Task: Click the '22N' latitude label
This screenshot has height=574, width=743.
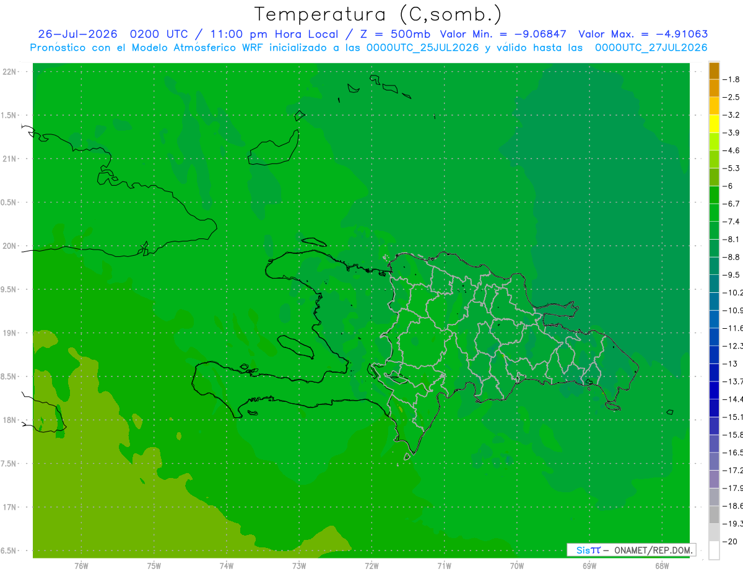Action: click(x=11, y=72)
